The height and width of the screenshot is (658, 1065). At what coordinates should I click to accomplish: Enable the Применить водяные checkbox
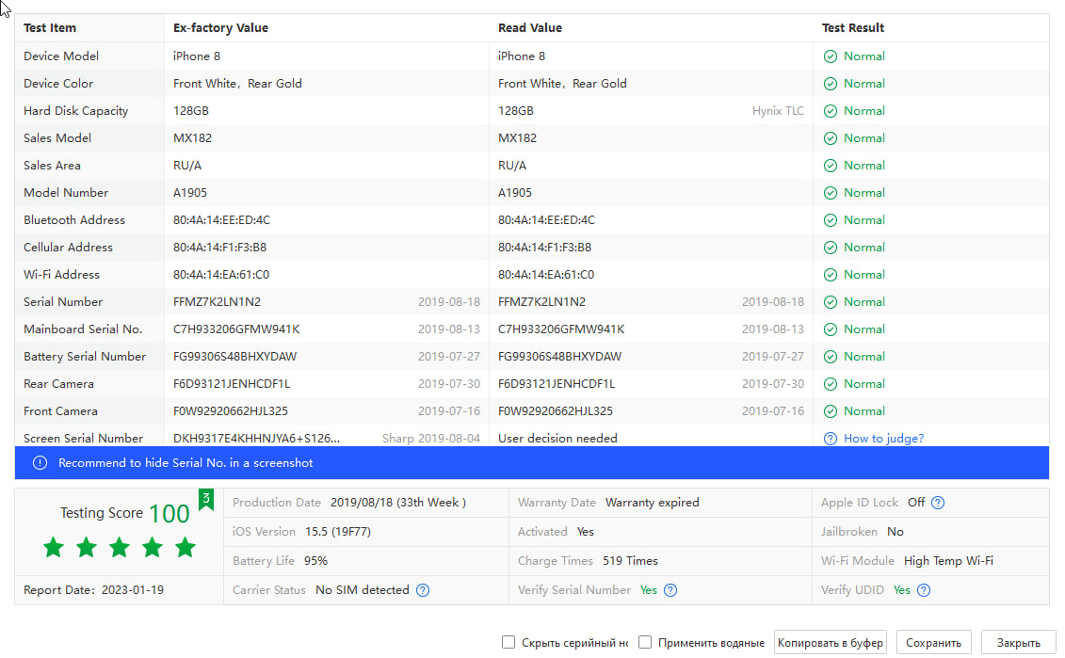click(x=645, y=642)
